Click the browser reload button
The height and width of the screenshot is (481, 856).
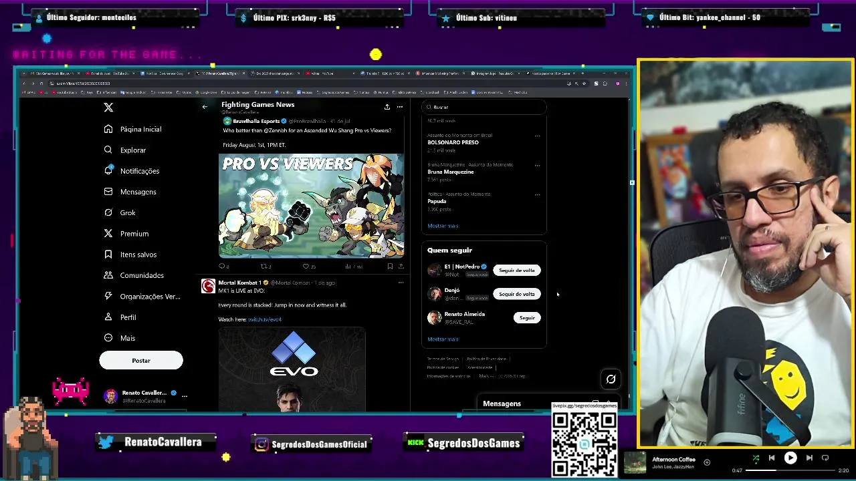(41, 84)
